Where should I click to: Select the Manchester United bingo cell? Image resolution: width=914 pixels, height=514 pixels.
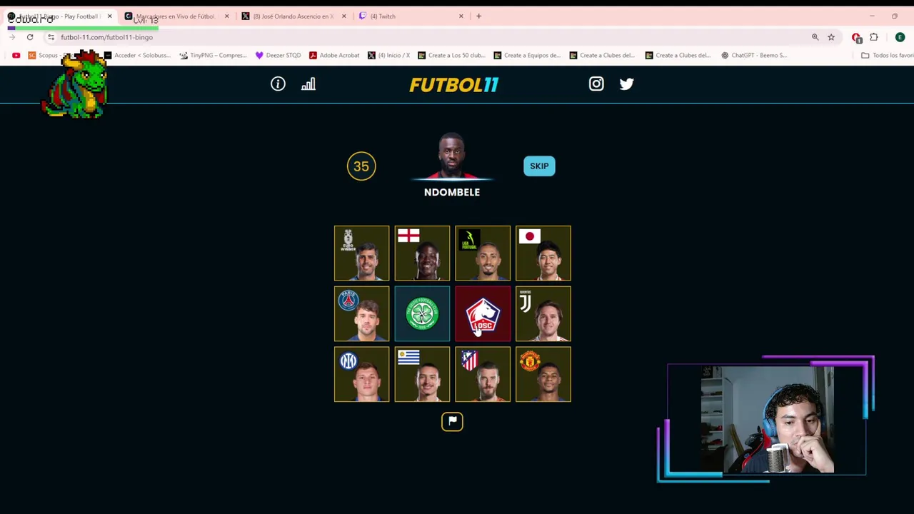coord(543,375)
